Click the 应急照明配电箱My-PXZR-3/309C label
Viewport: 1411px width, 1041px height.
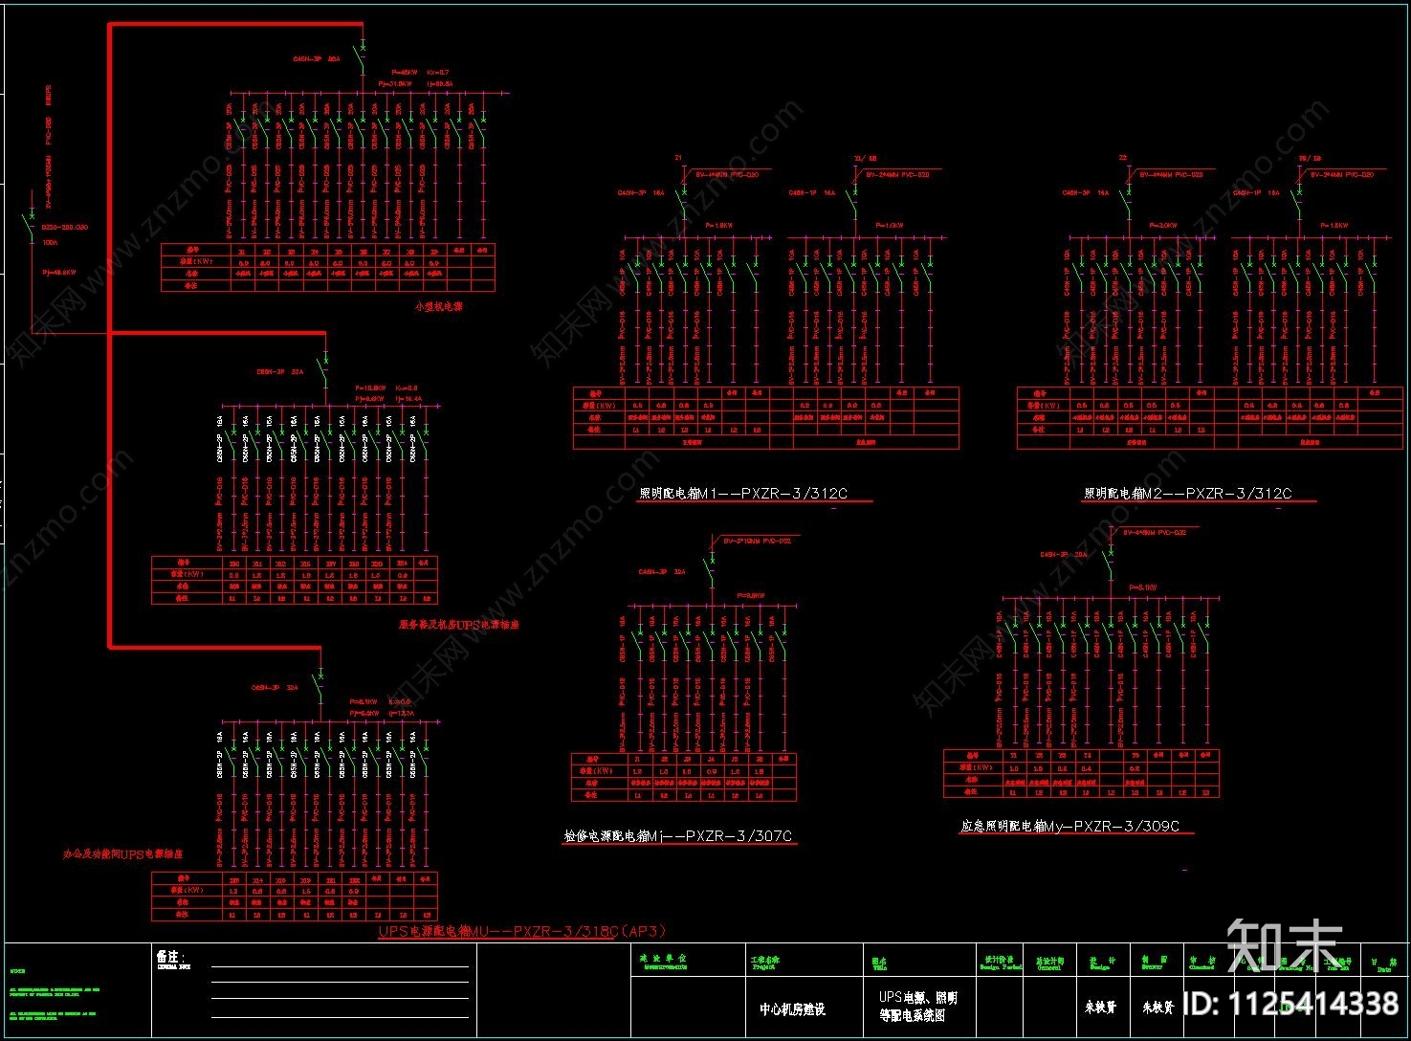(1070, 826)
